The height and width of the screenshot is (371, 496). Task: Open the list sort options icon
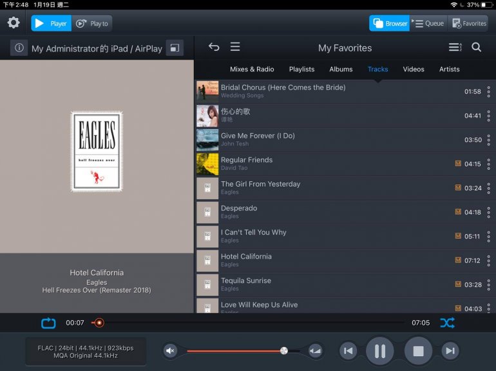tap(455, 48)
